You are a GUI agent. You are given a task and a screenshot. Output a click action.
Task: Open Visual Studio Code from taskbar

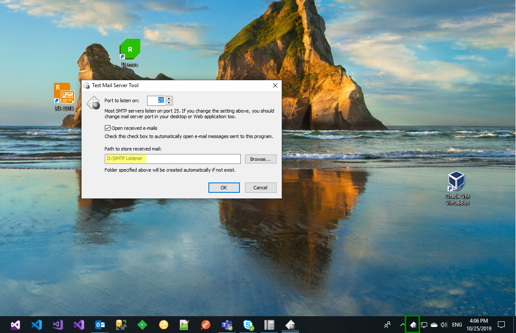tap(37, 325)
